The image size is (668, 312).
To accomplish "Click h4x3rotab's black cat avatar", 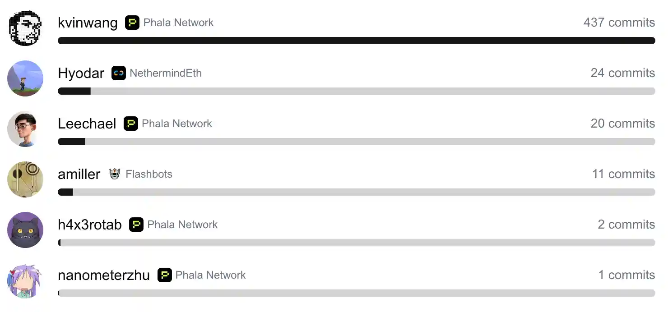I will [25, 230].
